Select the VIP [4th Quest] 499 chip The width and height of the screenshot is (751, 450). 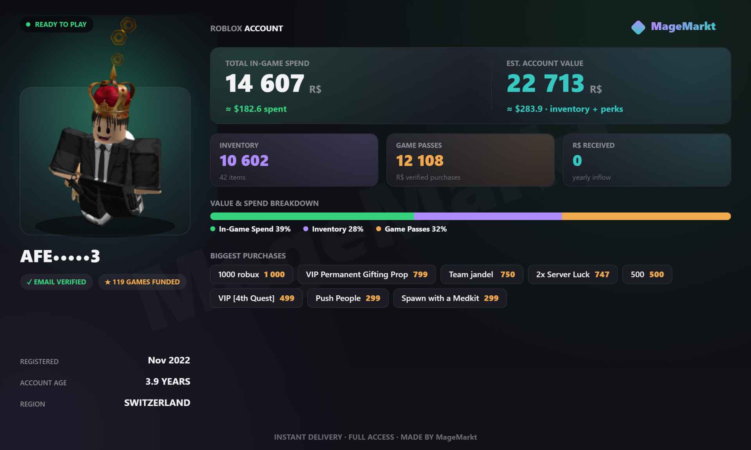point(257,298)
